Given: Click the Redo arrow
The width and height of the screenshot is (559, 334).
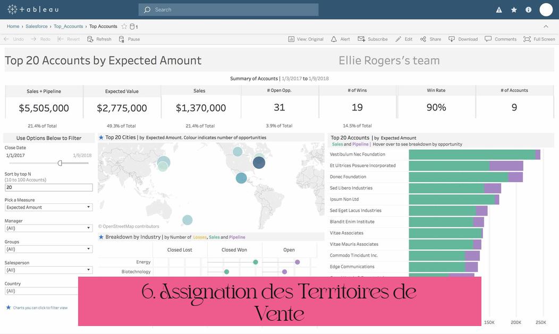Looking at the screenshot, I should [33, 39].
